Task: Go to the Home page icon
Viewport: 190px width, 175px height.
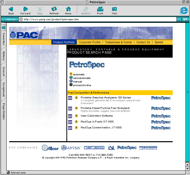Action: tap(68, 9)
